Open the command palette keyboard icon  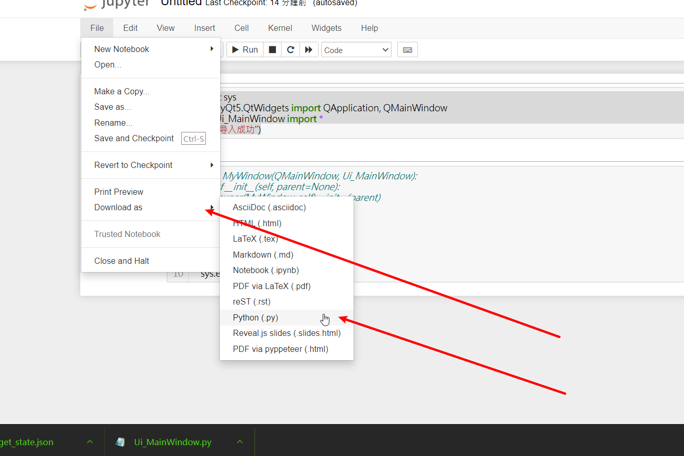407,49
